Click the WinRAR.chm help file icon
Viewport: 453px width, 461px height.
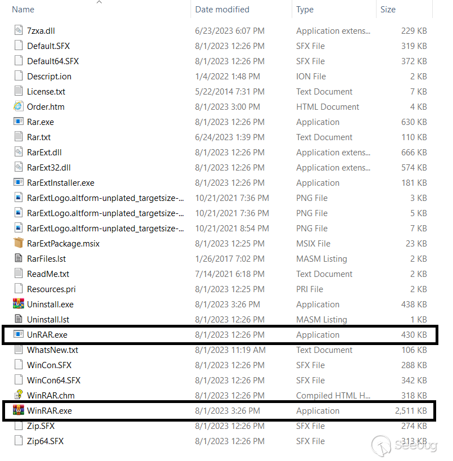(18, 395)
